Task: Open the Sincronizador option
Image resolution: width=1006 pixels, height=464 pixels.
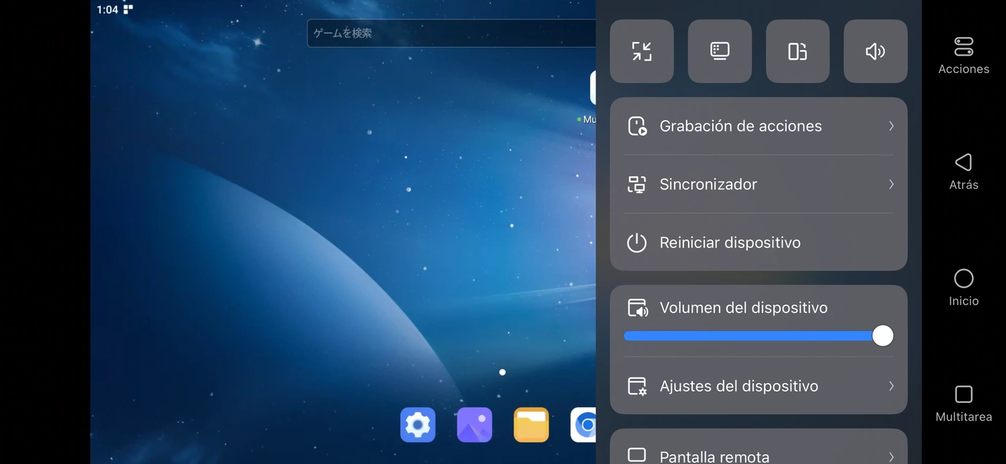Action: click(759, 184)
